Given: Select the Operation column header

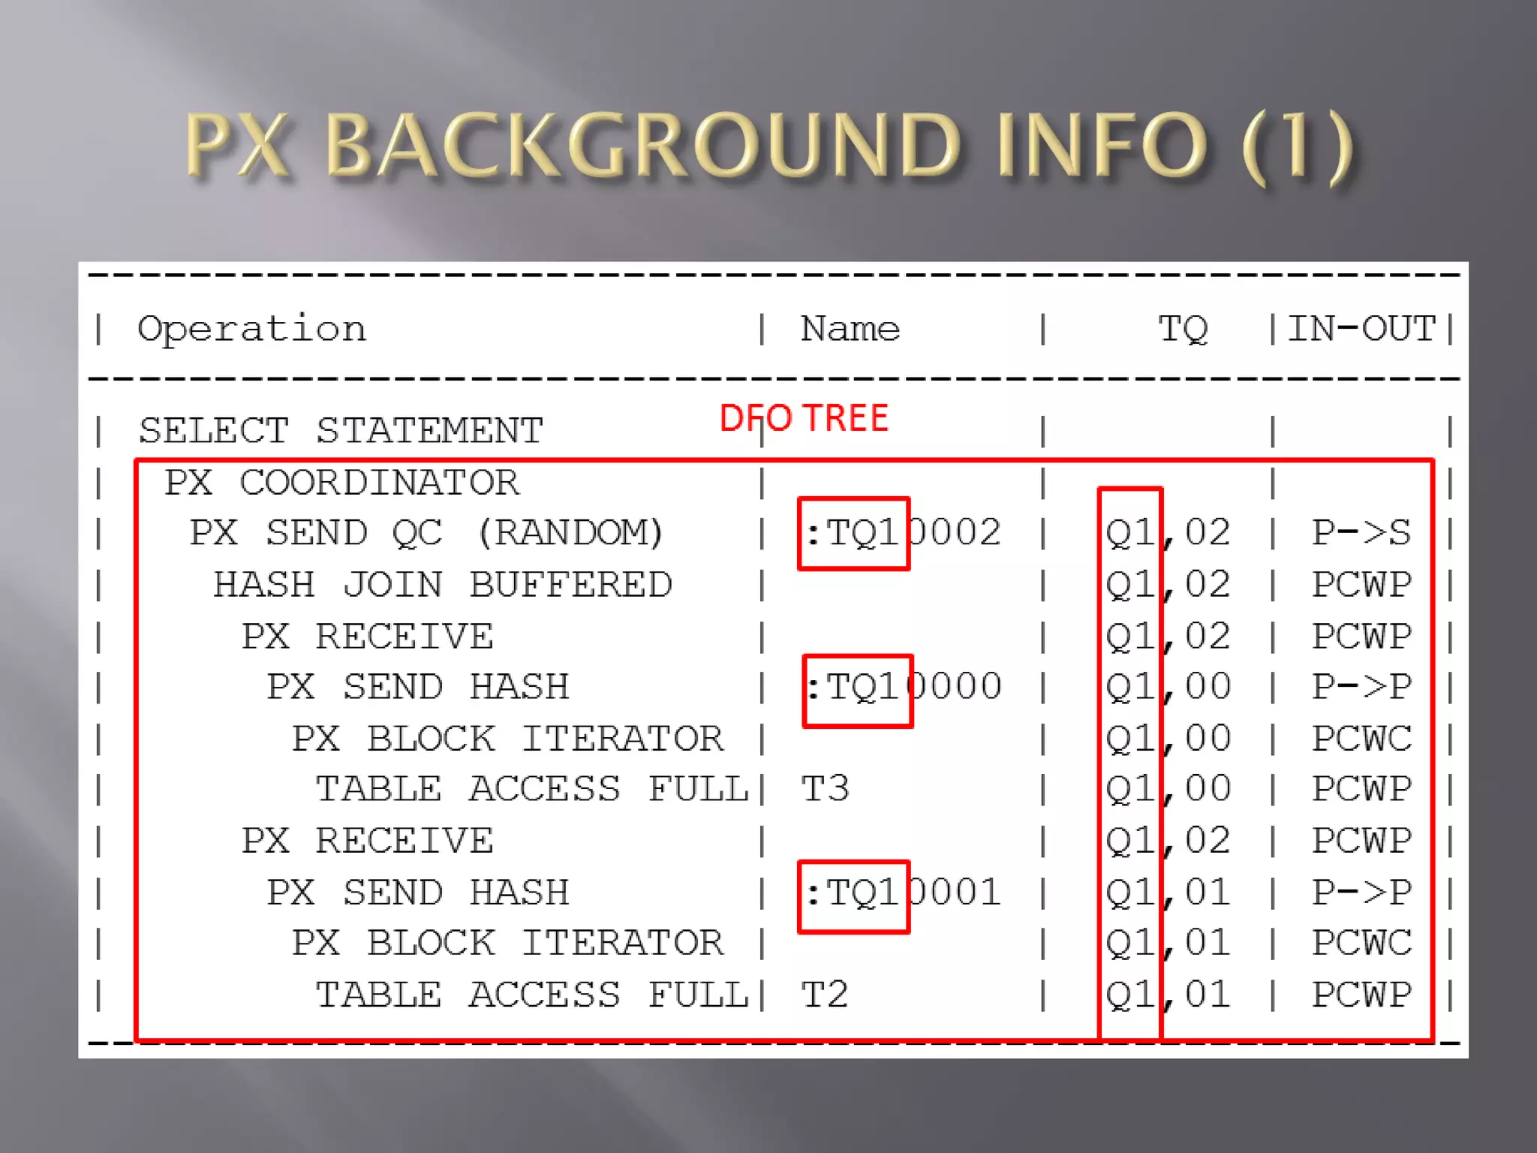Looking at the screenshot, I should tap(252, 330).
